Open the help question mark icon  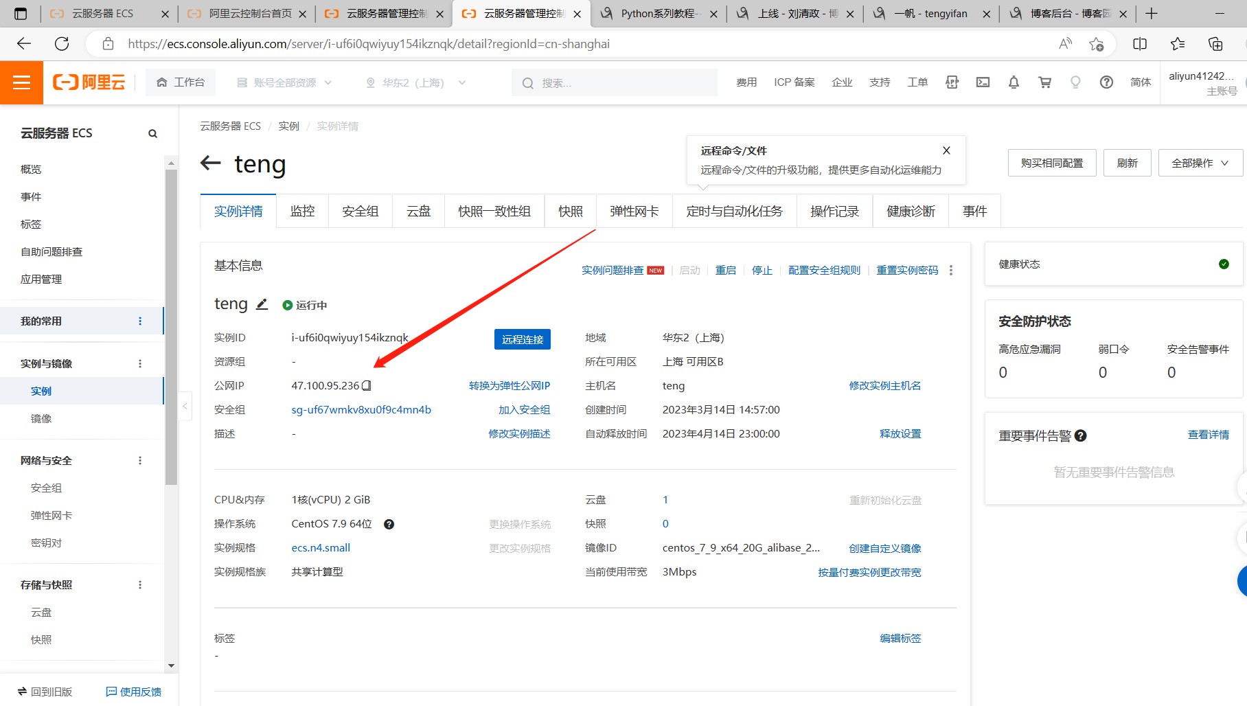coord(1106,82)
